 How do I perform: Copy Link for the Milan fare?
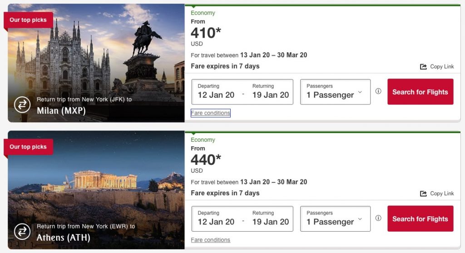coord(441,67)
